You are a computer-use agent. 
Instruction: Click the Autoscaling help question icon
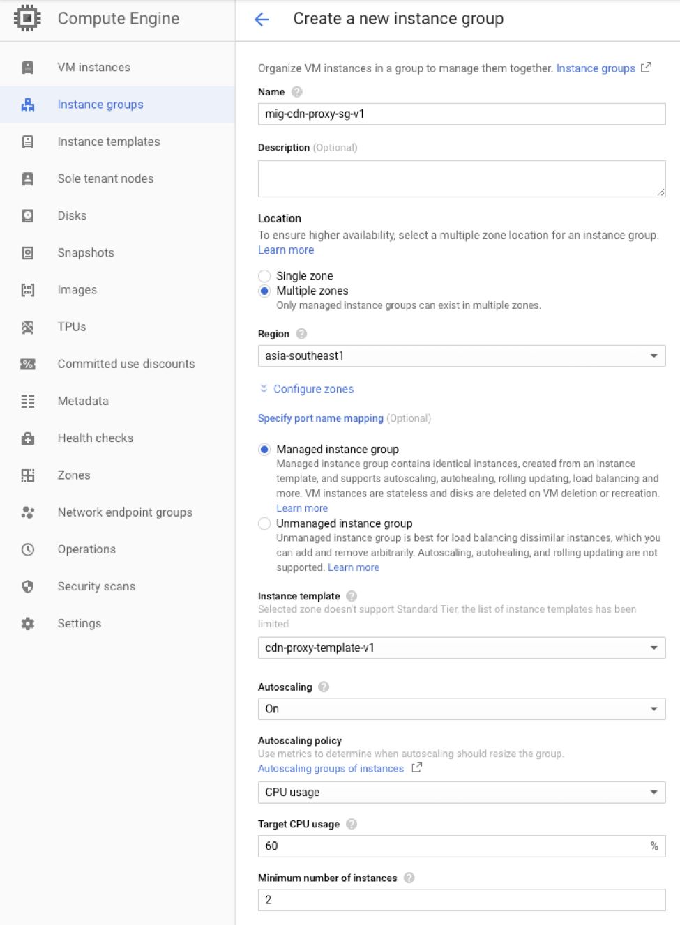[324, 687]
